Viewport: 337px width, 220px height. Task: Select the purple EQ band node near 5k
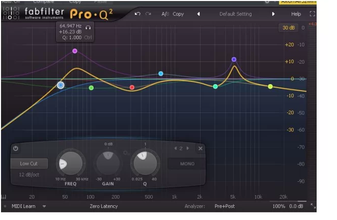click(x=234, y=60)
